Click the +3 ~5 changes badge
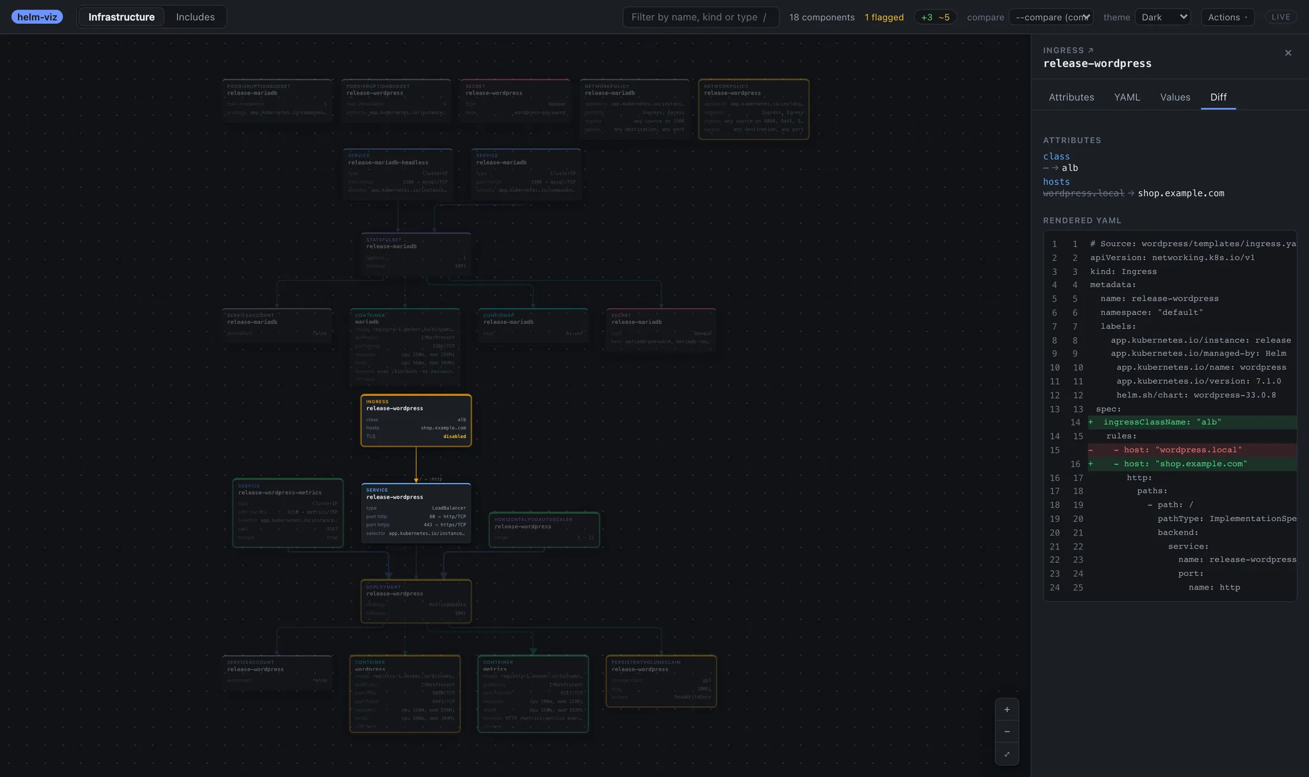 click(x=935, y=17)
